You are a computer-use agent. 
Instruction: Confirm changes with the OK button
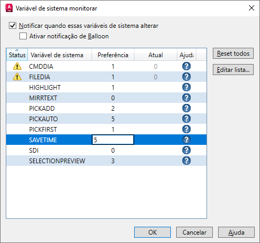(153, 233)
